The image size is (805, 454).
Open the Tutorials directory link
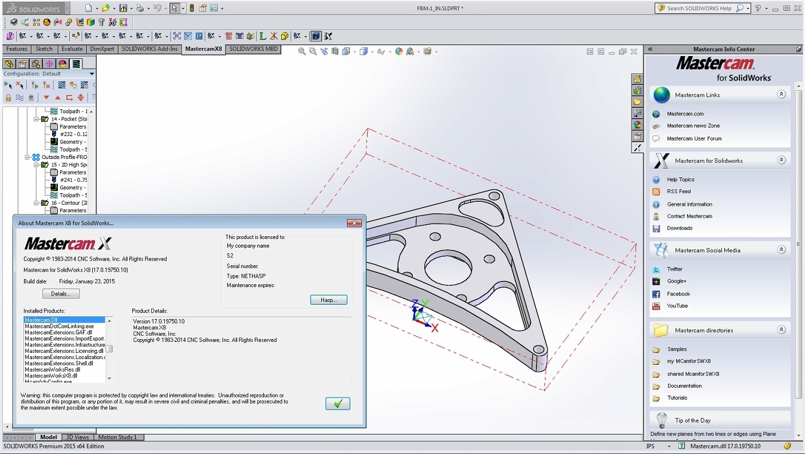coord(677,398)
